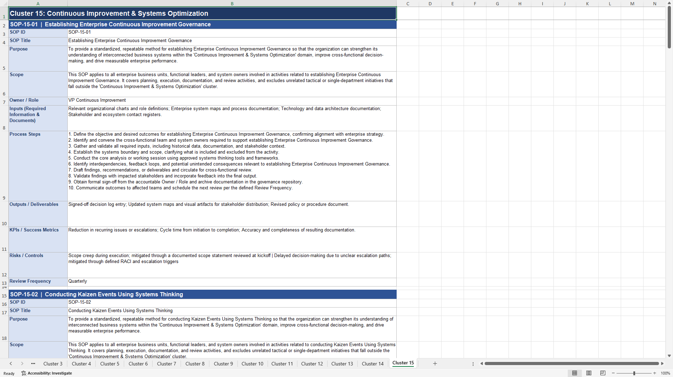Click the 'Quarterly' review frequency cell
The height and width of the screenshot is (377, 673).
tap(232, 282)
